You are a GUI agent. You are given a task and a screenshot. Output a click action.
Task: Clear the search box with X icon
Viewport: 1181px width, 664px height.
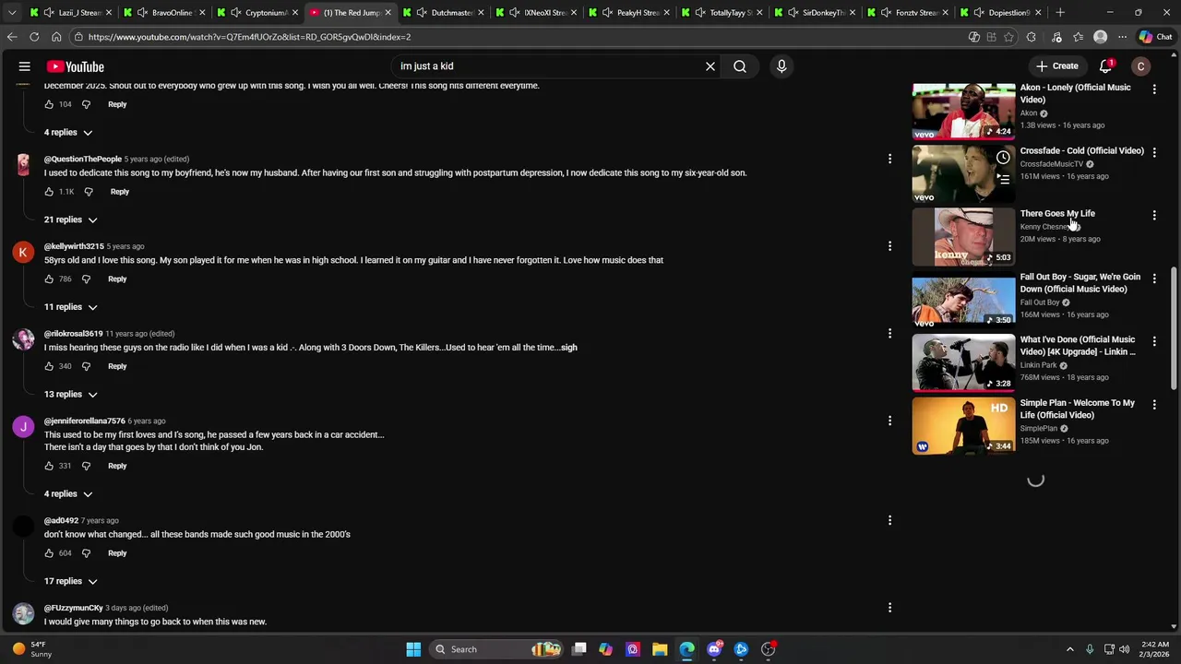tap(710, 66)
